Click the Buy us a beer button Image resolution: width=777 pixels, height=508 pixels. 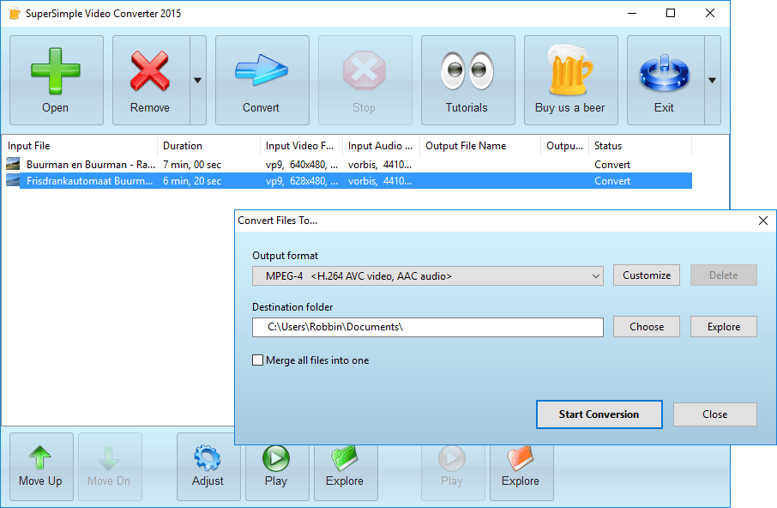pos(571,81)
